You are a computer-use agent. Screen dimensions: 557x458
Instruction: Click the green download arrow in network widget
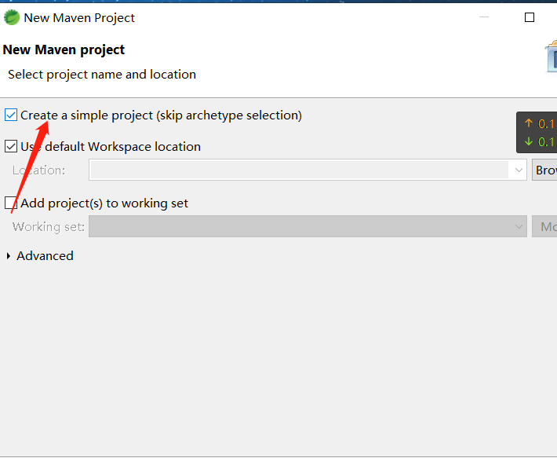pos(528,141)
